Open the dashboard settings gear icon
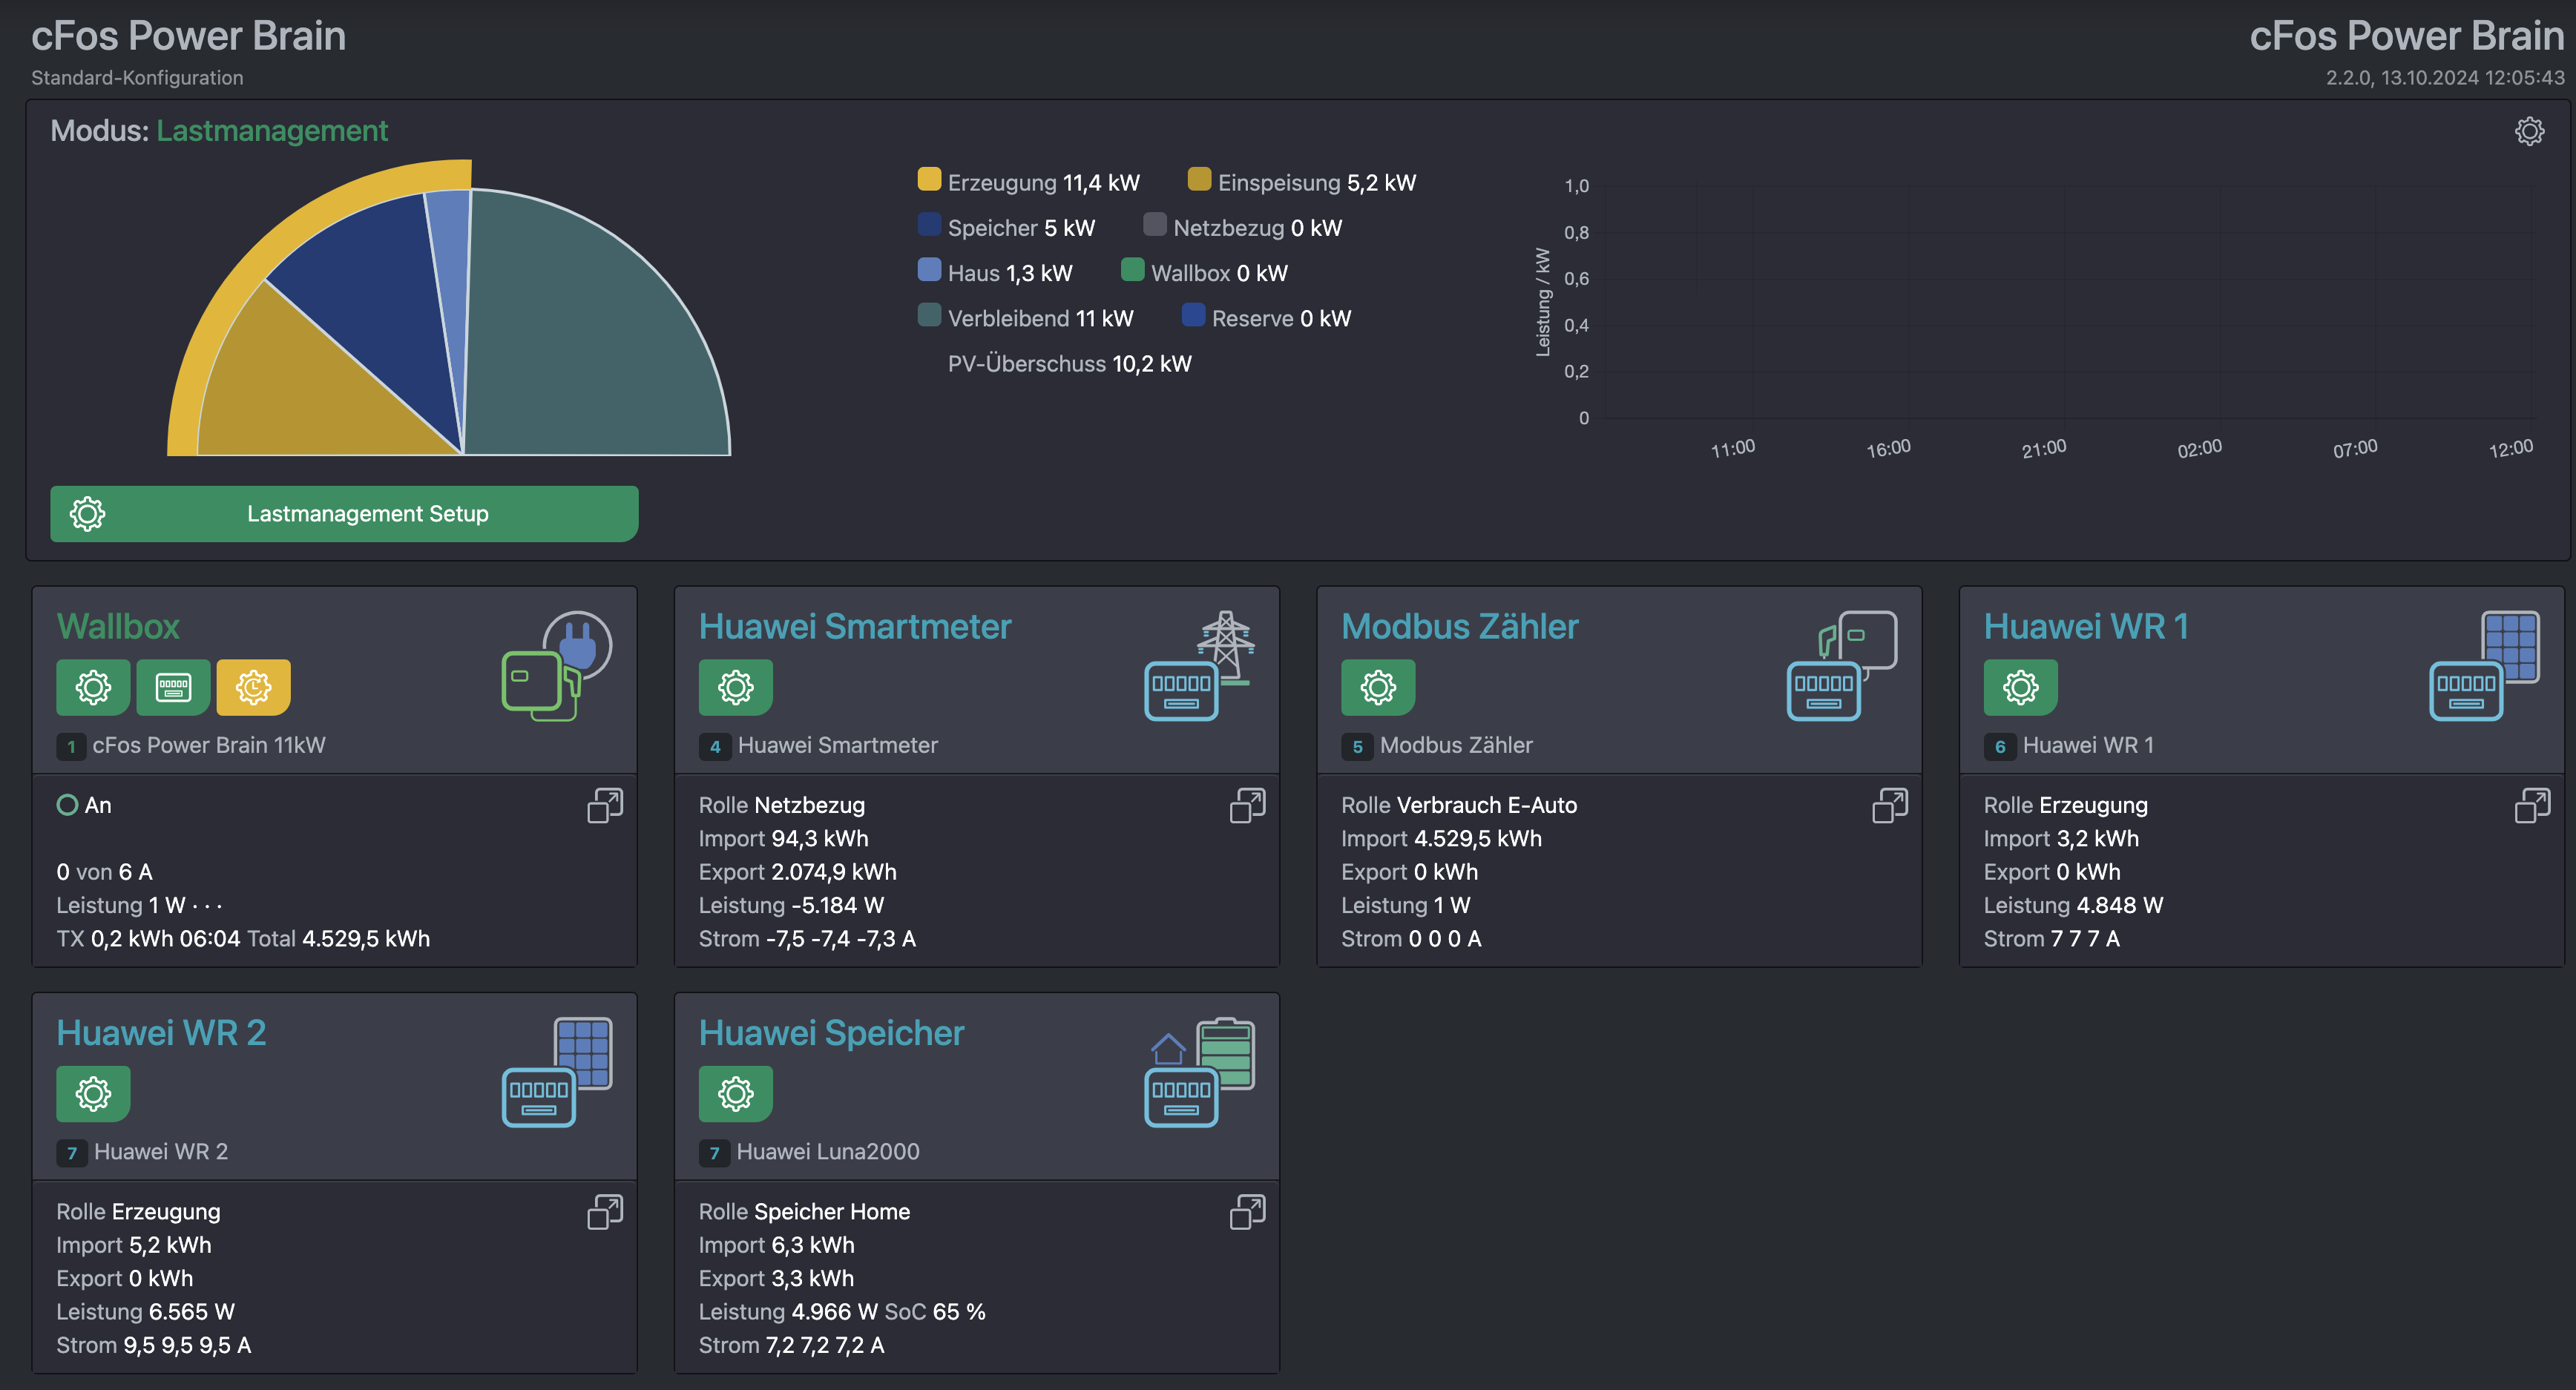This screenshot has width=2576, height=1390. click(x=2529, y=131)
